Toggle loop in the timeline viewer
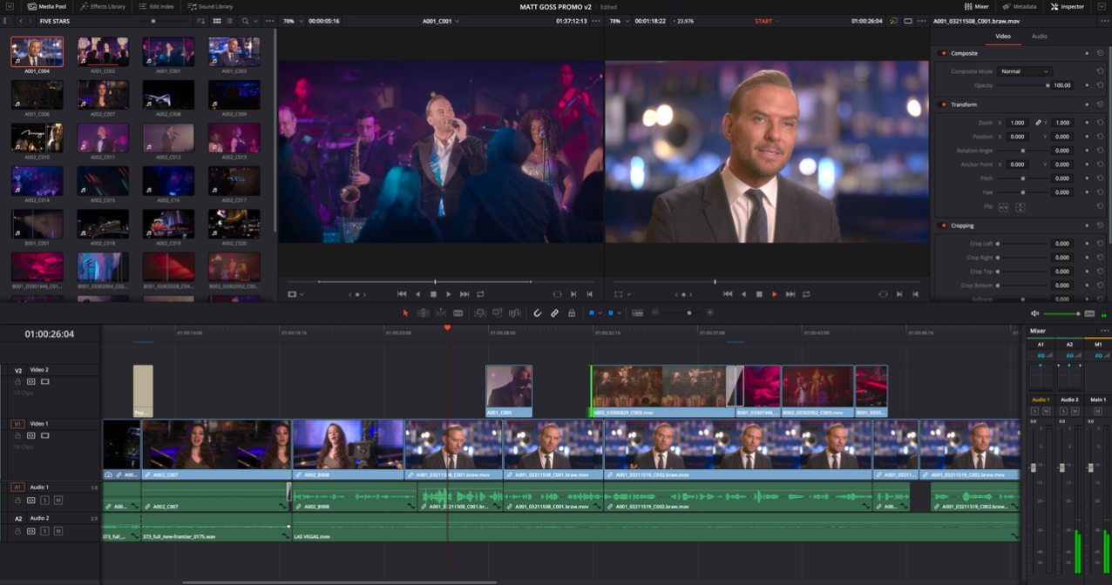The height and width of the screenshot is (585, 1112). 806,294
